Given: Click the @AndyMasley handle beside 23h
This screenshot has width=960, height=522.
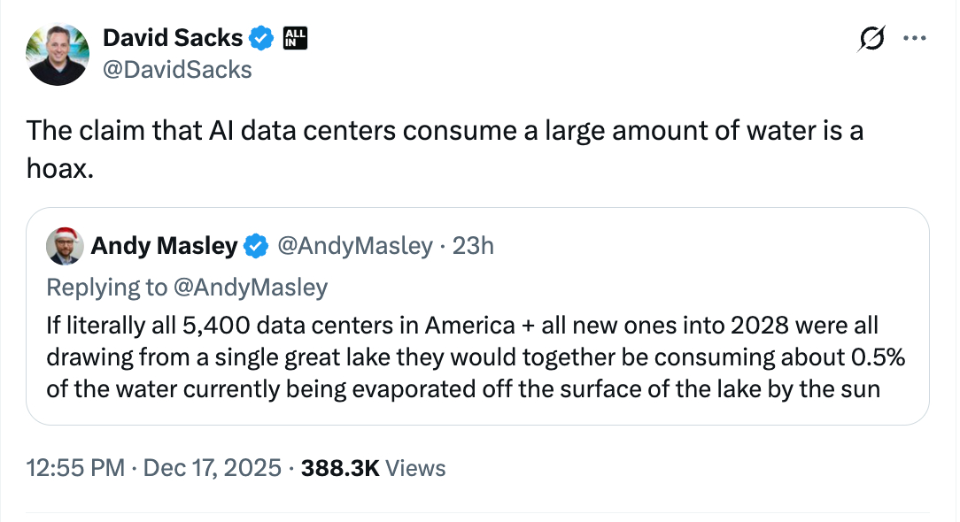Looking at the screenshot, I should click(354, 246).
